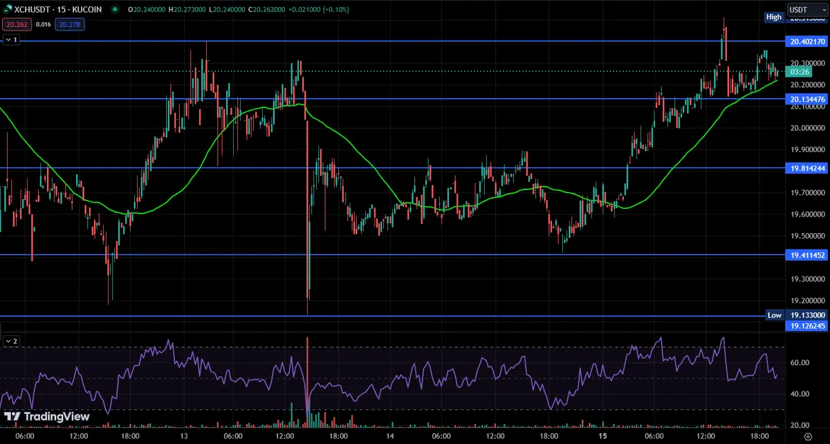Click the 19.500000 price scale label
Screen dimensions: 830x444
(x=807, y=236)
